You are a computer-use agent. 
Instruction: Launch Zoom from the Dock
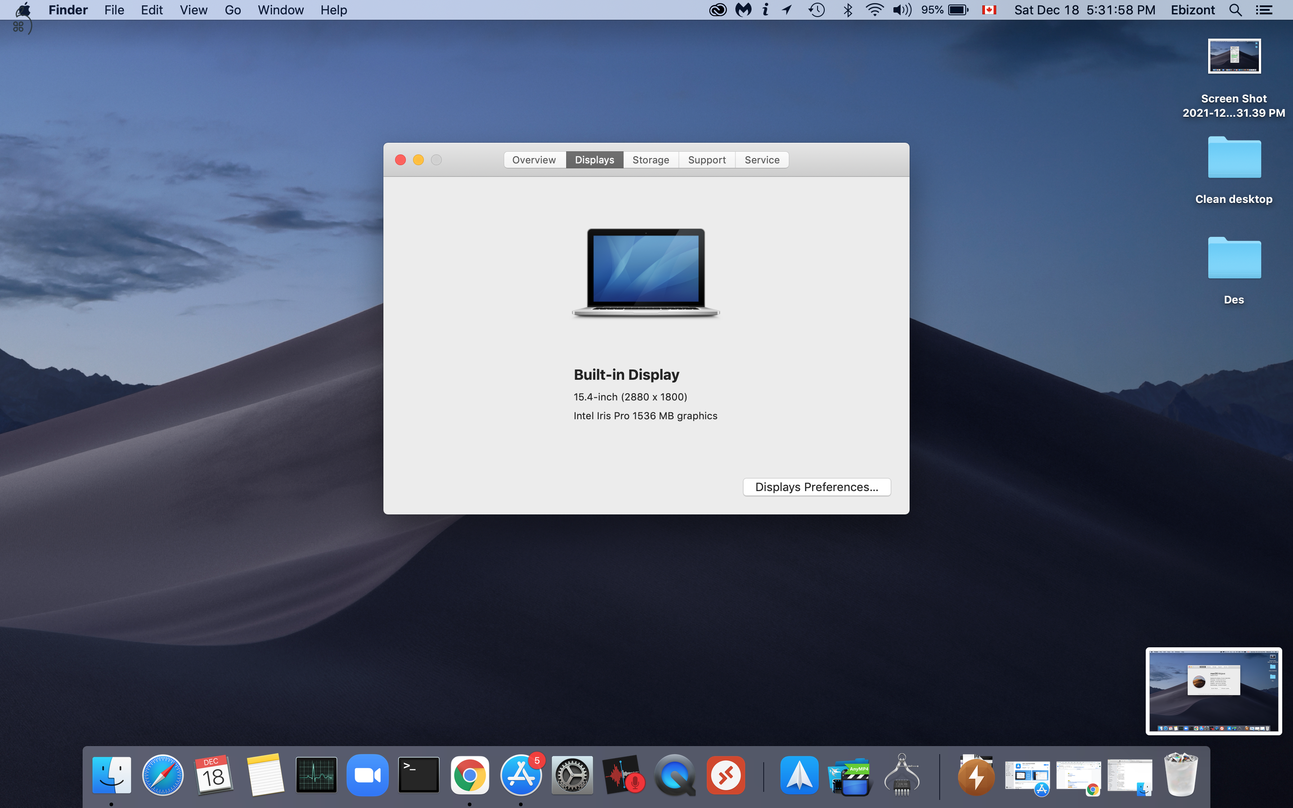click(368, 775)
